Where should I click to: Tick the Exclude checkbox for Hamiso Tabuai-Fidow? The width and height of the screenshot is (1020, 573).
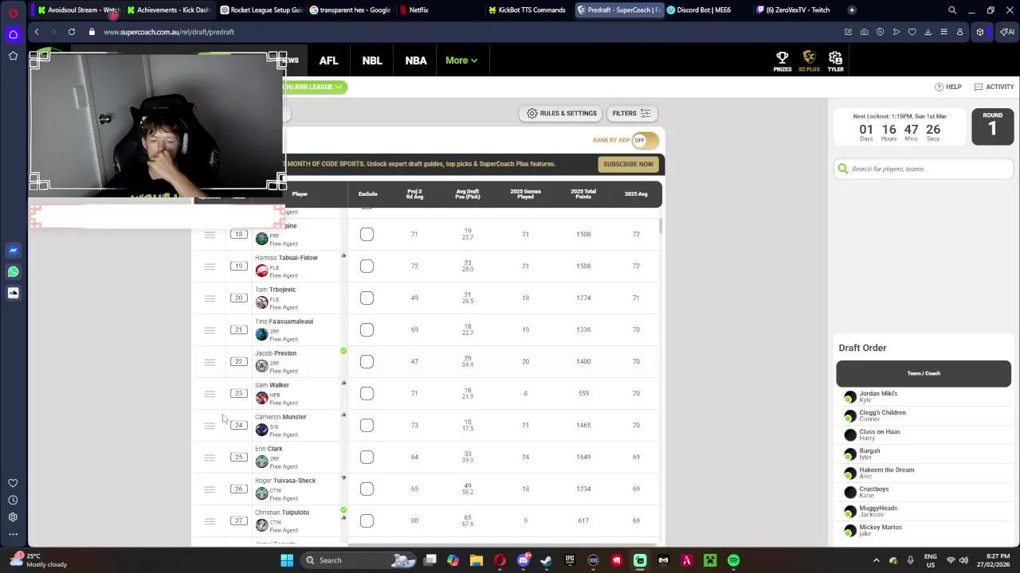pos(367,266)
